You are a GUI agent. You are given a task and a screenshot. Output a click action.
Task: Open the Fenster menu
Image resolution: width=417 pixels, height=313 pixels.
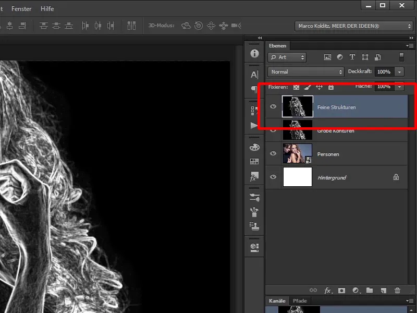pyautogui.click(x=21, y=9)
